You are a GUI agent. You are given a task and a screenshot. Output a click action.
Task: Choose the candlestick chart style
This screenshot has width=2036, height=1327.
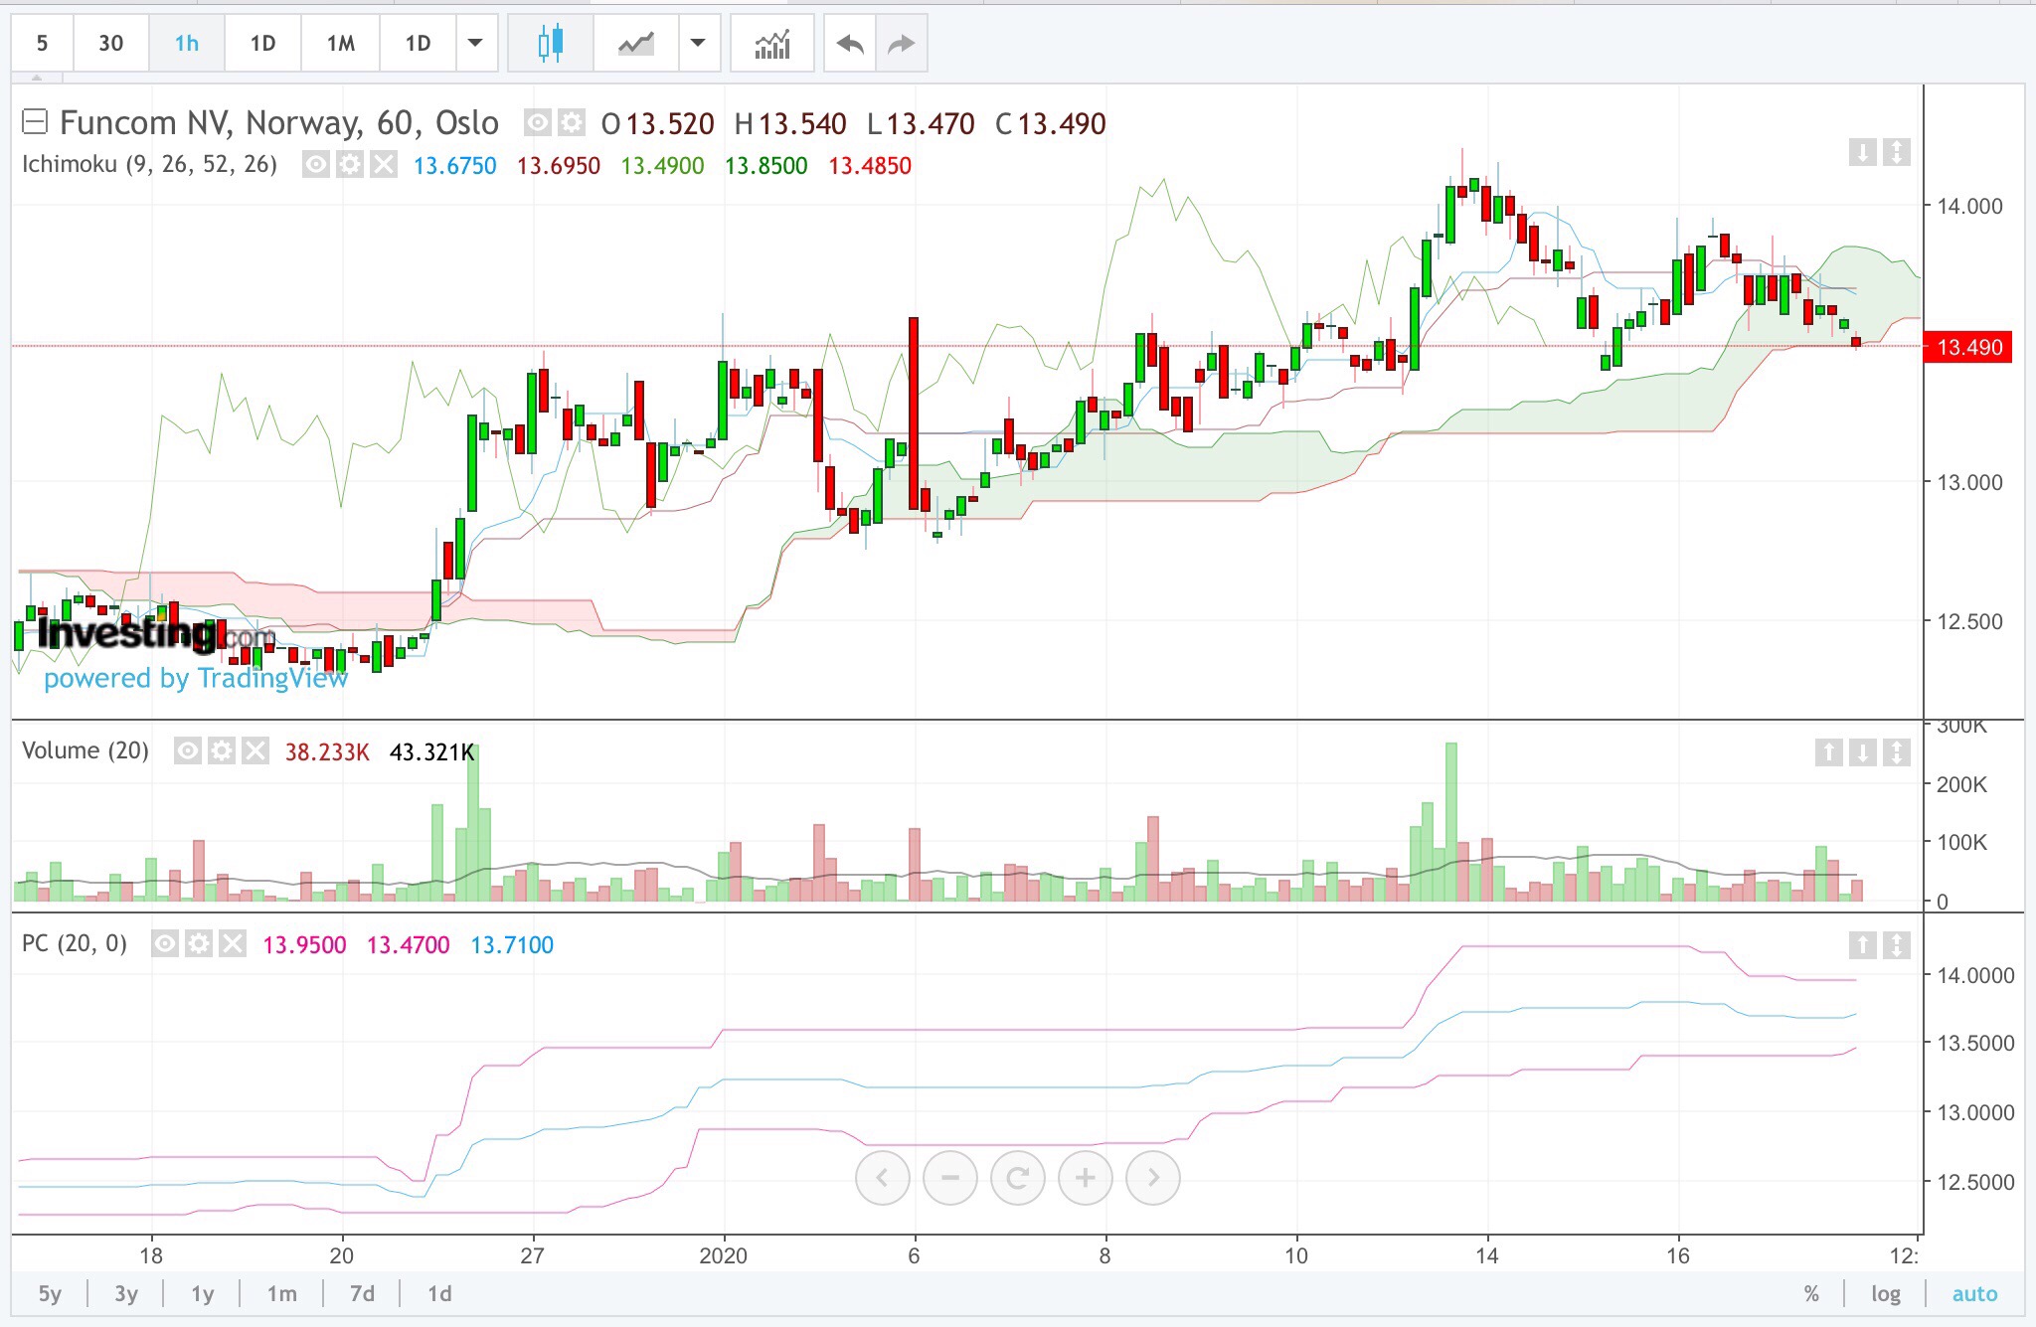(550, 43)
